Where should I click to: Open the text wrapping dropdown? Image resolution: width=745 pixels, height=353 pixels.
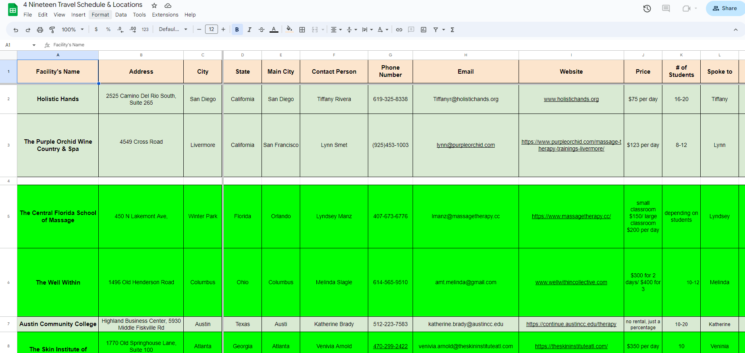[367, 29]
